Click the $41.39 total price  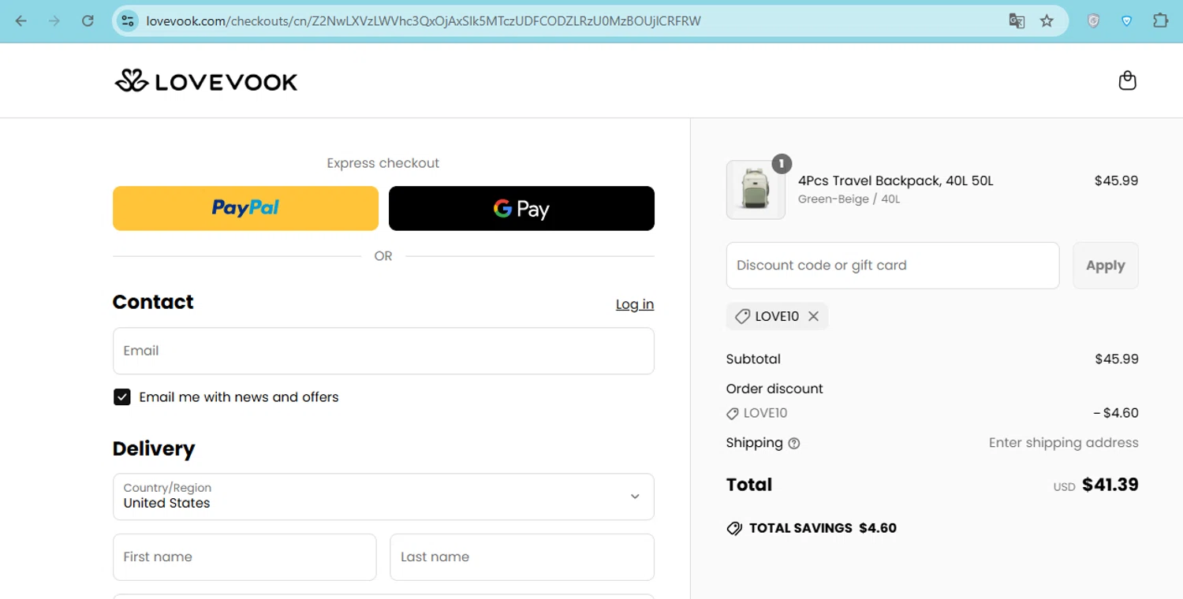(x=1110, y=485)
